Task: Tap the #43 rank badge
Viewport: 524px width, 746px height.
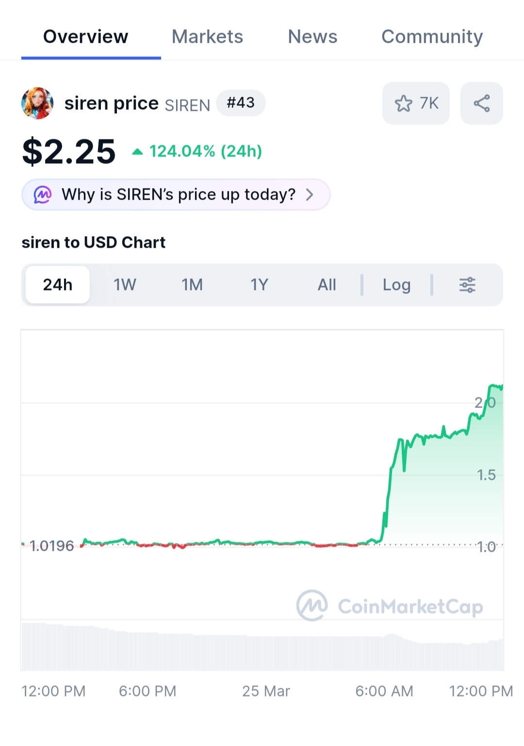Action: pyautogui.click(x=241, y=103)
